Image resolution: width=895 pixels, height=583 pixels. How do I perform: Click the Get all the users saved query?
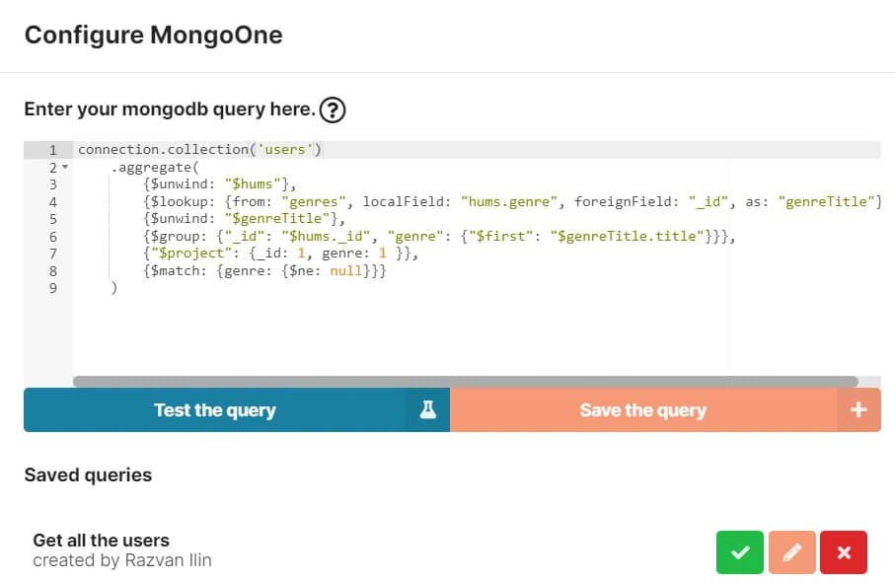pos(101,540)
